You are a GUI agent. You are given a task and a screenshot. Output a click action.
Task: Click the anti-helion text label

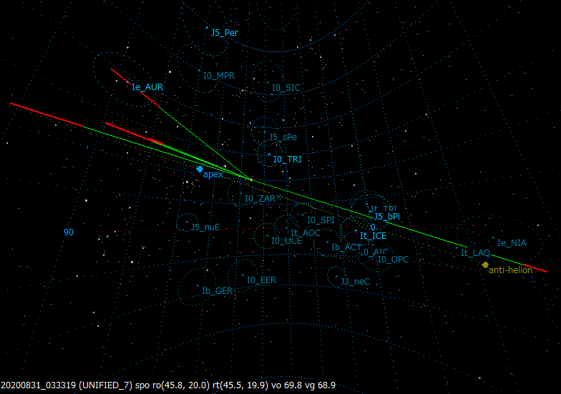(x=511, y=270)
